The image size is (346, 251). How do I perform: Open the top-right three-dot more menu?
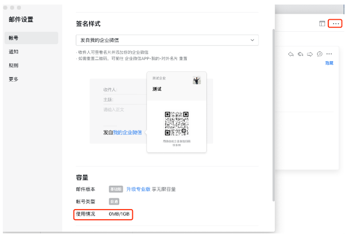click(336, 24)
